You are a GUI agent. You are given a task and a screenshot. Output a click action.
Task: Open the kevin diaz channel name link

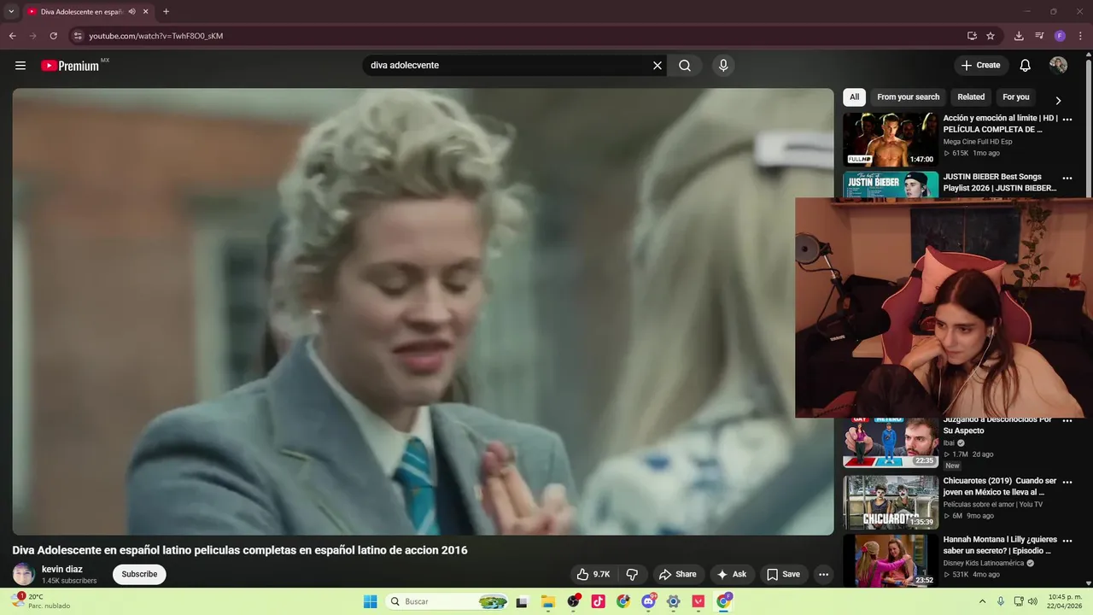point(62,569)
